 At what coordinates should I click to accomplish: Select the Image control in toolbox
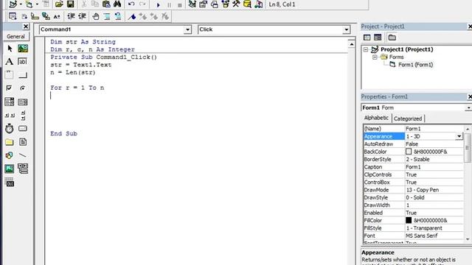[10, 169]
